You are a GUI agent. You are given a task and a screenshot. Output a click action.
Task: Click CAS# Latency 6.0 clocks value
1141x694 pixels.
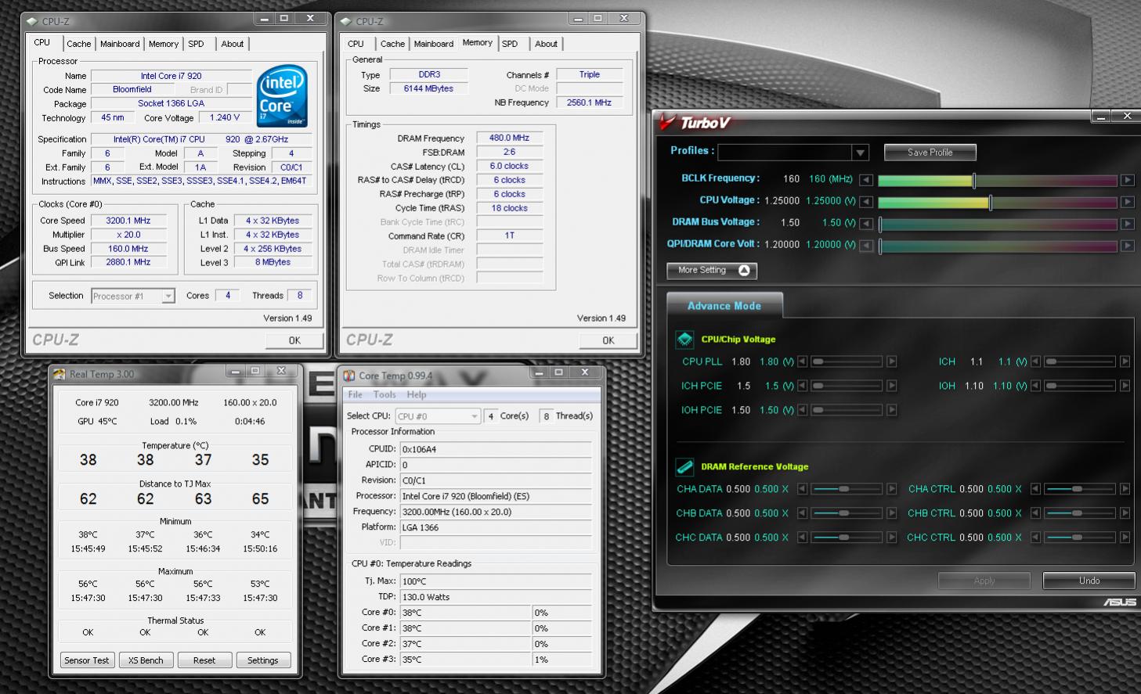tap(509, 166)
